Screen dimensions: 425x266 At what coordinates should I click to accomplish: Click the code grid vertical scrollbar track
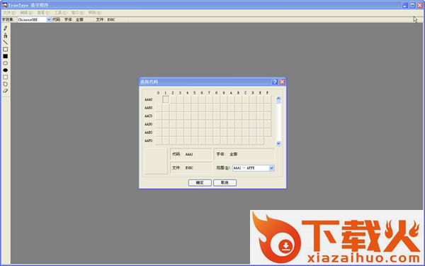[278, 121]
